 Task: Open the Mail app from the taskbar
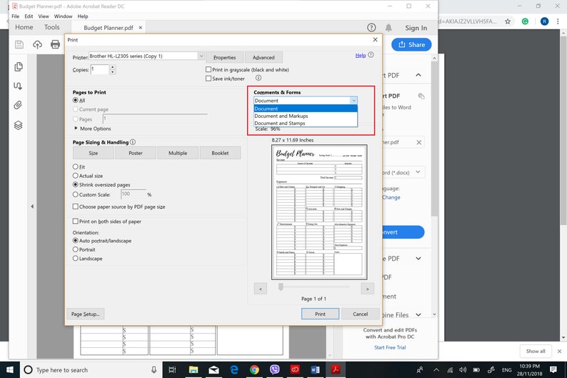pyautogui.click(x=214, y=369)
